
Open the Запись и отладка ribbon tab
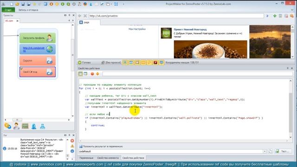point(28,10)
